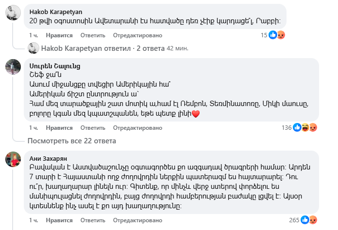This screenshot has width=338, height=230.
Task: Open small avatar next to Hakob's reply
Action: click(x=34, y=48)
